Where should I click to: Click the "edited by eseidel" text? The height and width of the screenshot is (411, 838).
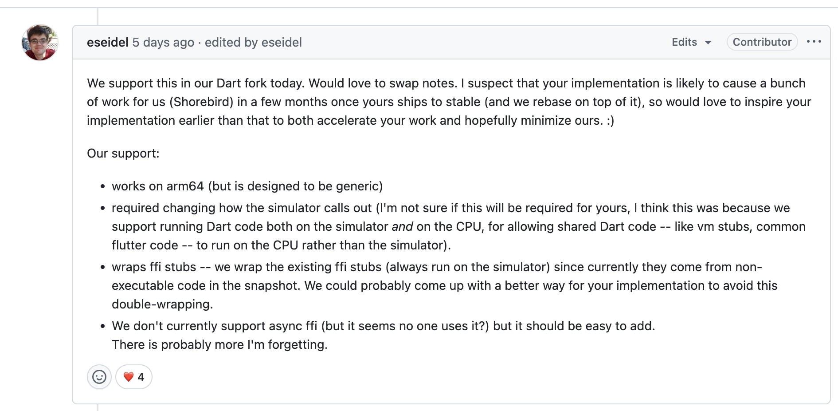click(x=253, y=42)
